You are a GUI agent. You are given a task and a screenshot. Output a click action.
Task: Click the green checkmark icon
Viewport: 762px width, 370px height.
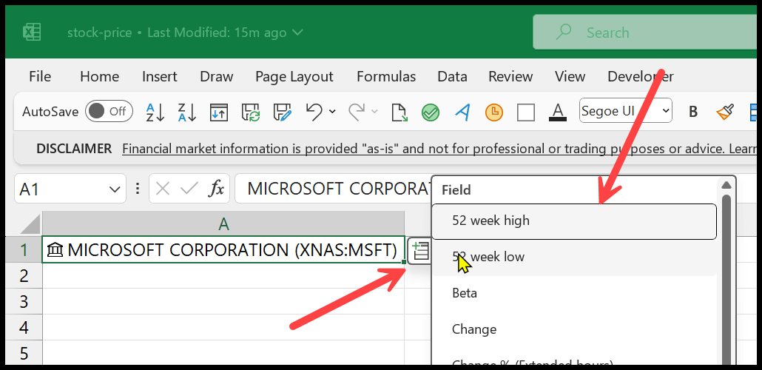(431, 112)
